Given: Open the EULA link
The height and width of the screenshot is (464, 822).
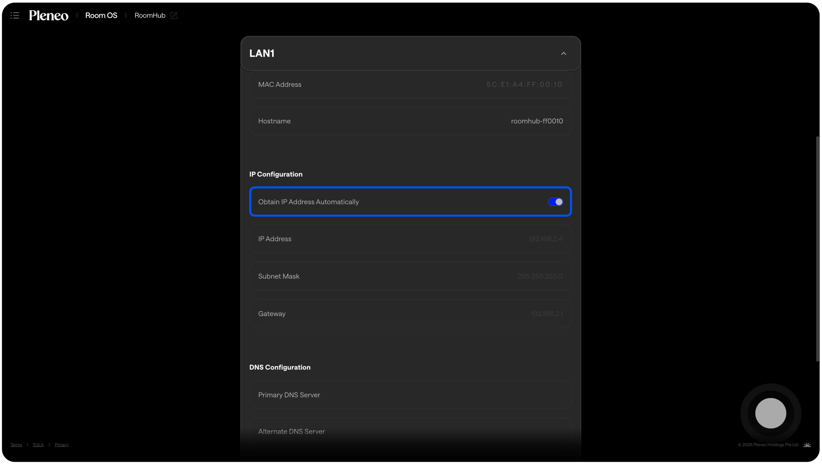Looking at the screenshot, I should pyautogui.click(x=38, y=444).
